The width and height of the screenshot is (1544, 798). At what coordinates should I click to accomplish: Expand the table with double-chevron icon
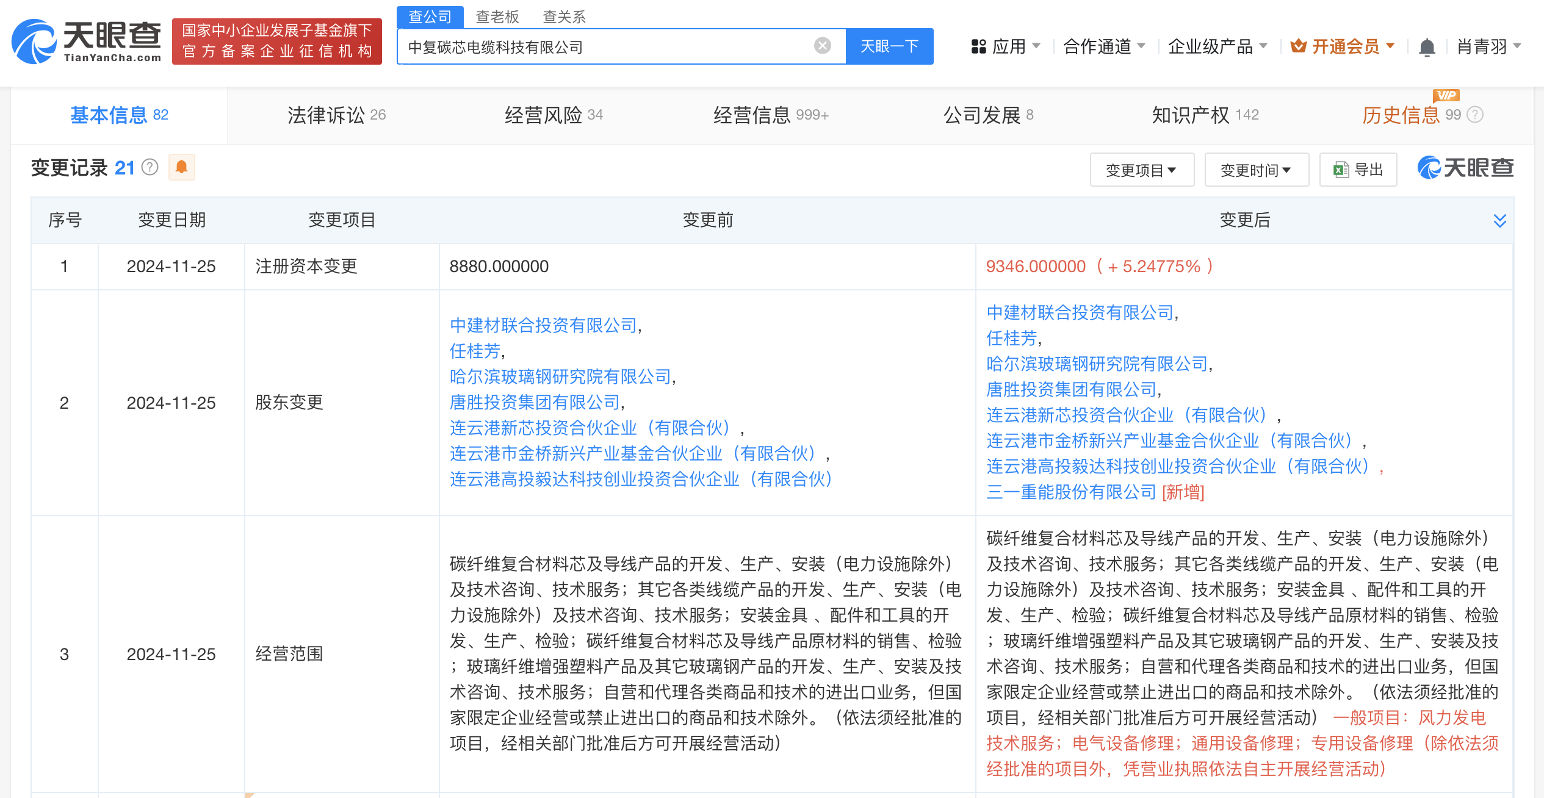1499,220
